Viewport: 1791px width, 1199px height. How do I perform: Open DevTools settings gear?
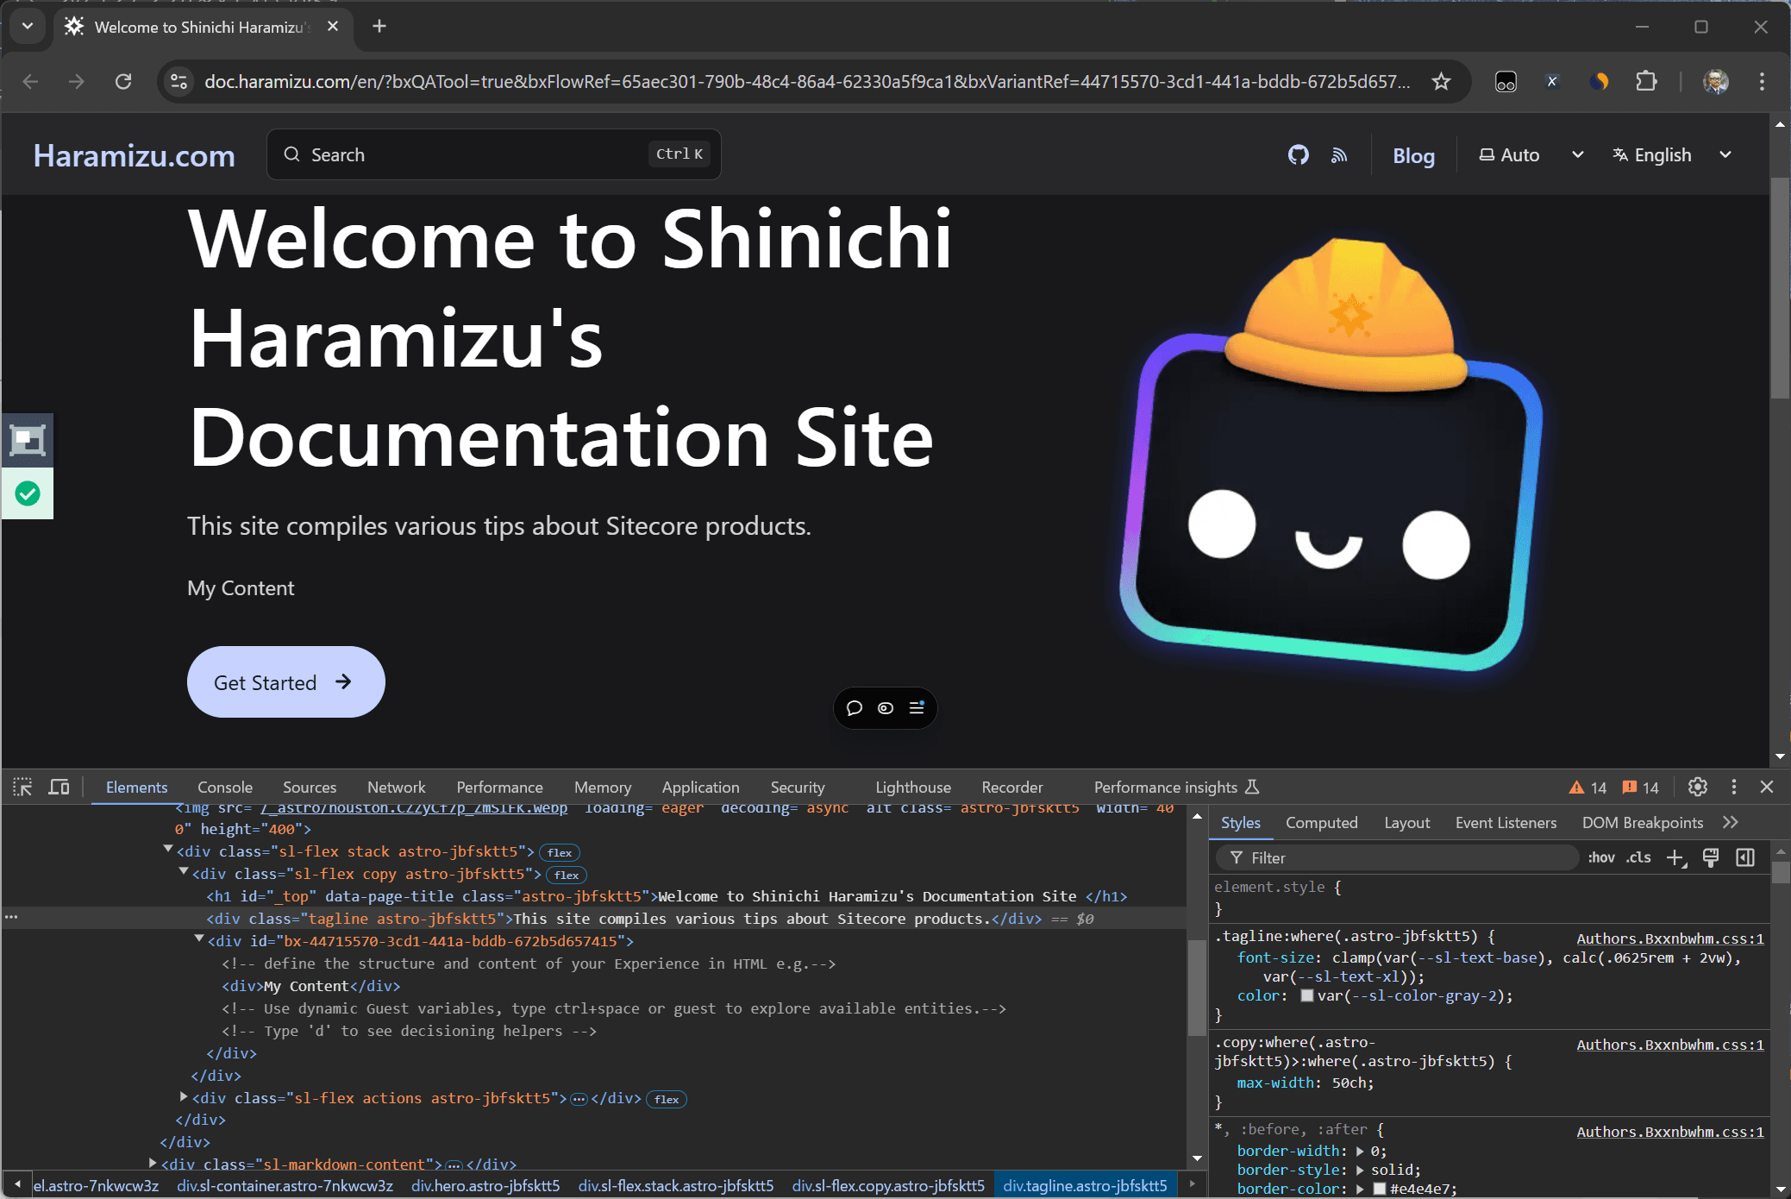click(1697, 787)
